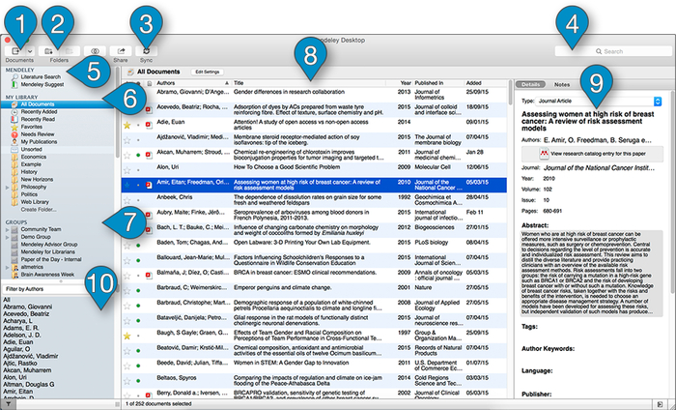Toggle favorite star for Akcan, Muharrem
676x410 pixels.
(x=128, y=152)
